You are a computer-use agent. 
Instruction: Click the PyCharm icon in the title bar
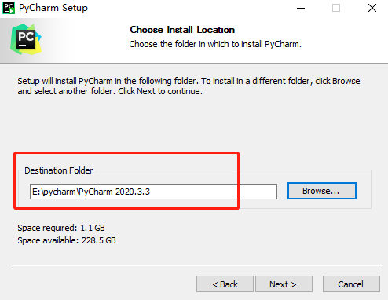click(9, 8)
